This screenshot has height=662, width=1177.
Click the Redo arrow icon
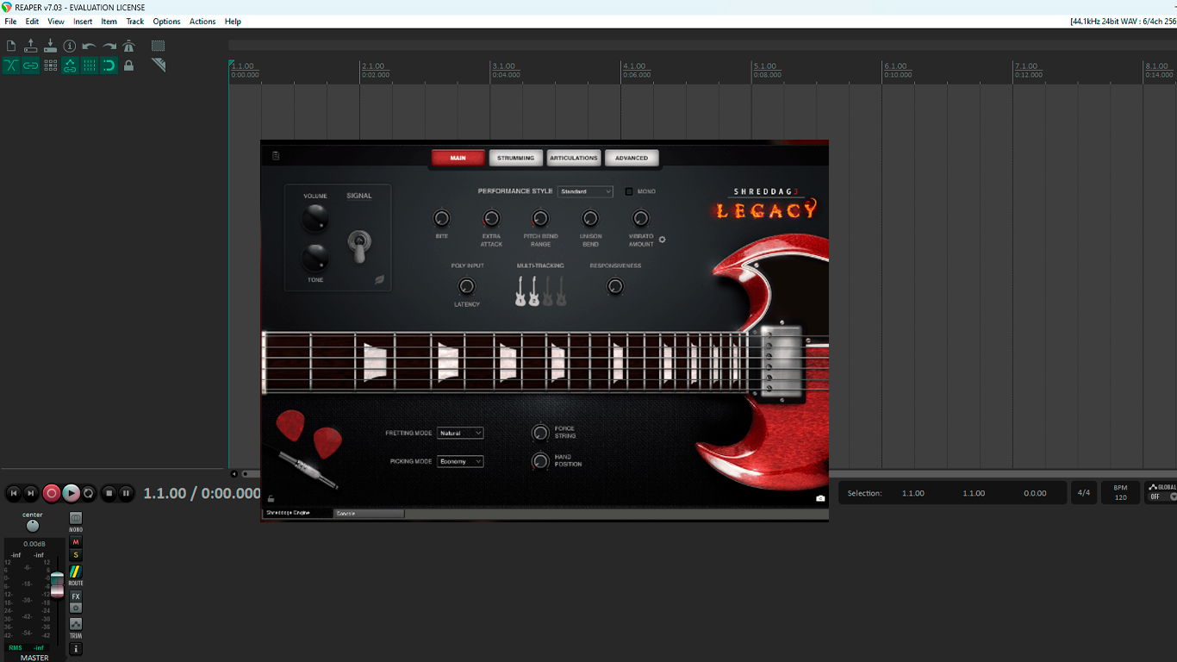click(x=109, y=46)
